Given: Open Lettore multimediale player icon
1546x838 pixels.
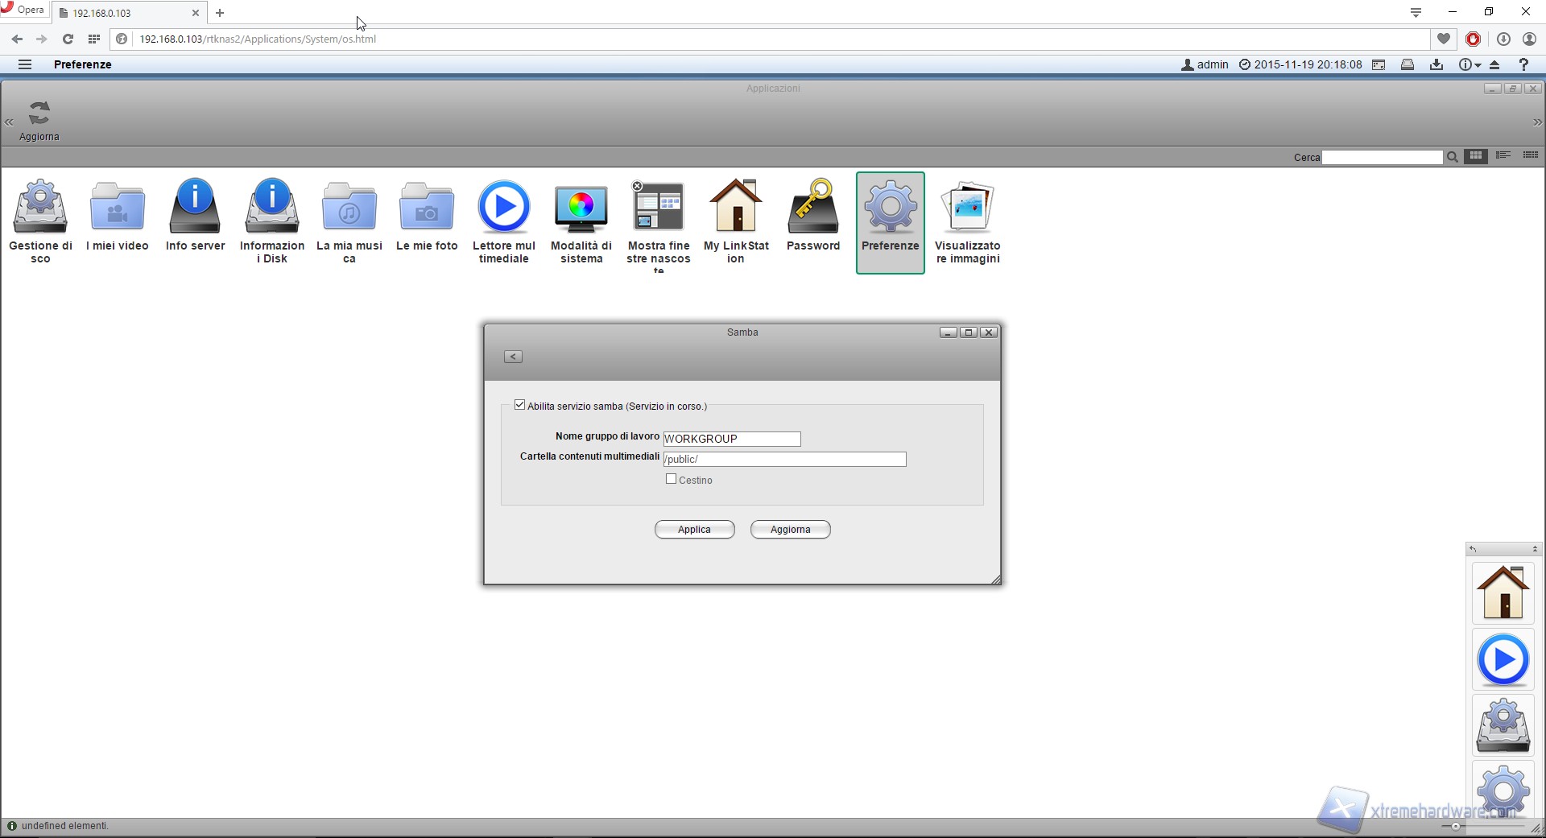Looking at the screenshot, I should (503, 208).
